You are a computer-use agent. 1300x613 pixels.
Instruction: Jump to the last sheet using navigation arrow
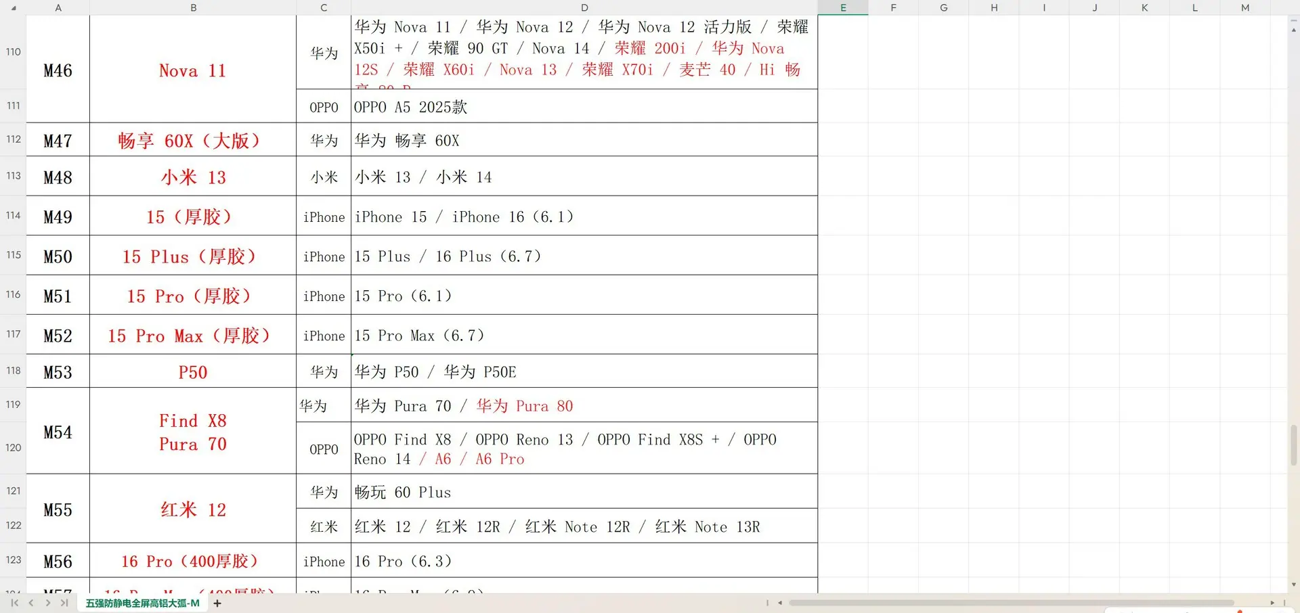(x=64, y=603)
